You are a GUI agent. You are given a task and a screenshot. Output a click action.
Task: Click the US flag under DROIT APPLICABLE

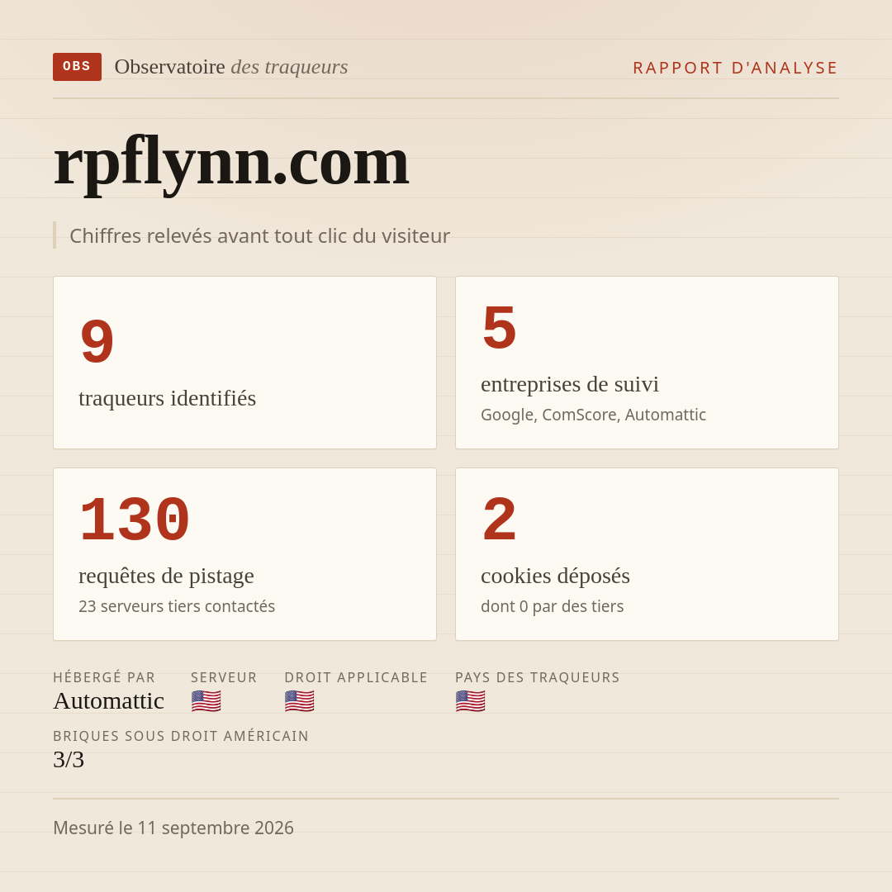(x=299, y=701)
